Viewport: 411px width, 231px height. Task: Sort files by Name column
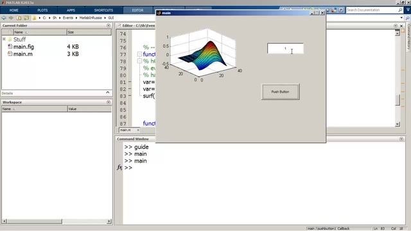pyautogui.click(x=40, y=32)
